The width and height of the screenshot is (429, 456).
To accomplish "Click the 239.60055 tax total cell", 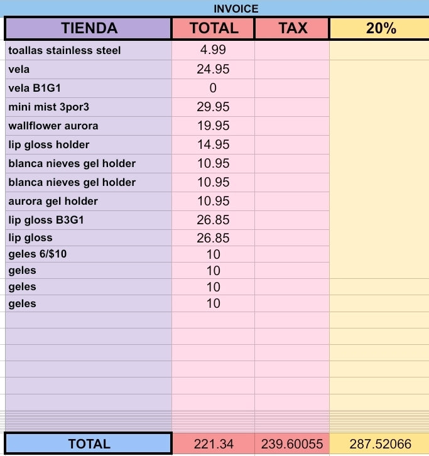I will 292,444.
